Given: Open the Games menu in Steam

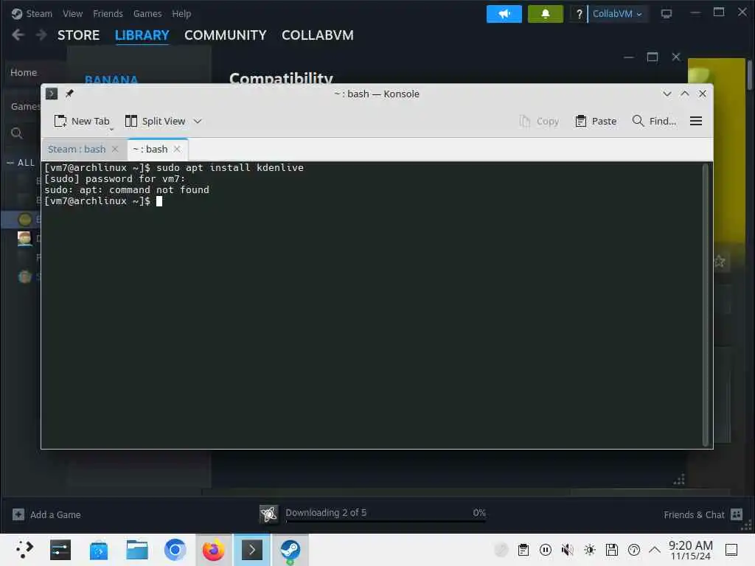Looking at the screenshot, I should pos(147,13).
